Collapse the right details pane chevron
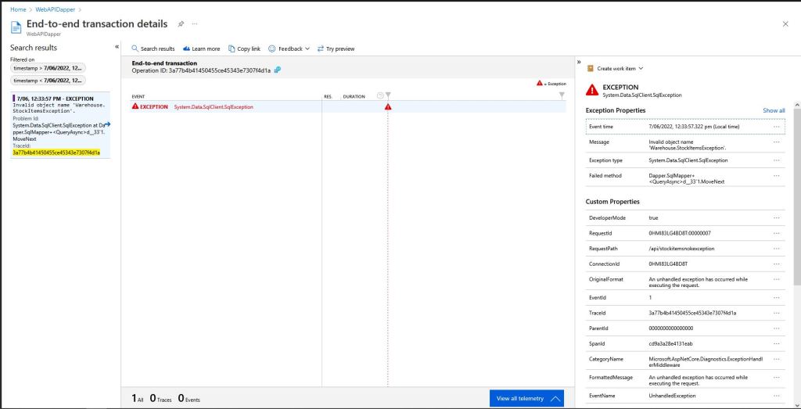 coord(579,63)
